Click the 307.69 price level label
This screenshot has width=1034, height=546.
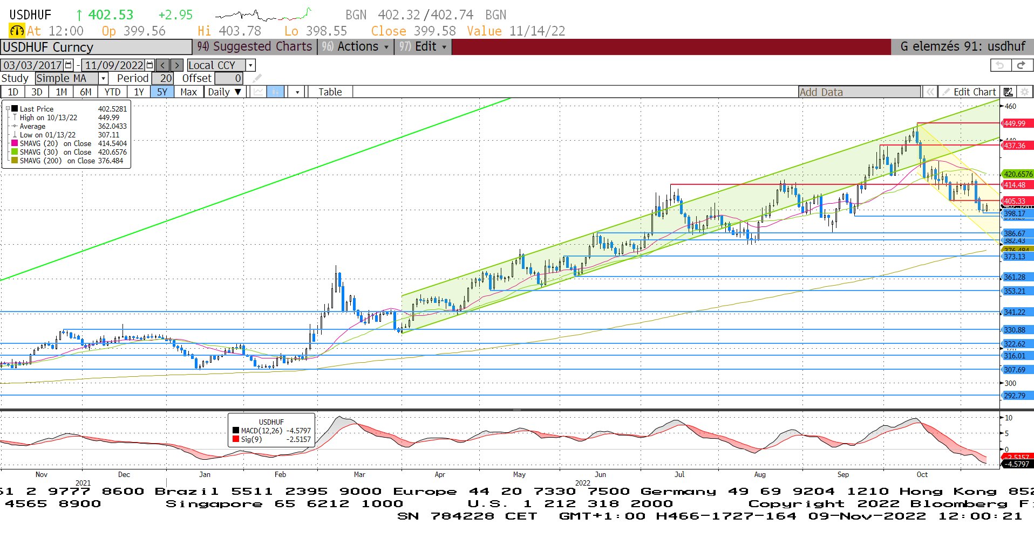coord(1017,370)
